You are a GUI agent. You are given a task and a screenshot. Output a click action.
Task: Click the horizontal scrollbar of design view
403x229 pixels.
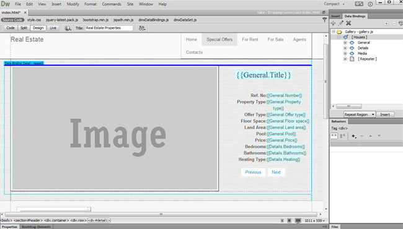pos(161,214)
